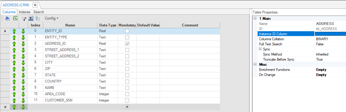Screen dimensions: 346x112
Task: Tick Mandatory checkbox for ENTITY_ID
Action: coord(127,31)
